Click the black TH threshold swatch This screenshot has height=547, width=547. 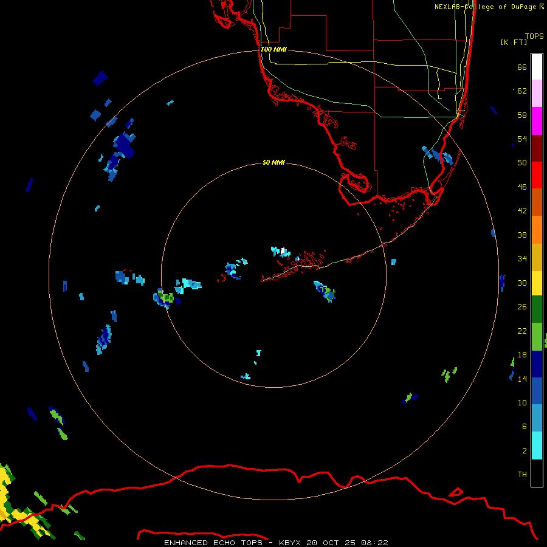coord(537,473)
